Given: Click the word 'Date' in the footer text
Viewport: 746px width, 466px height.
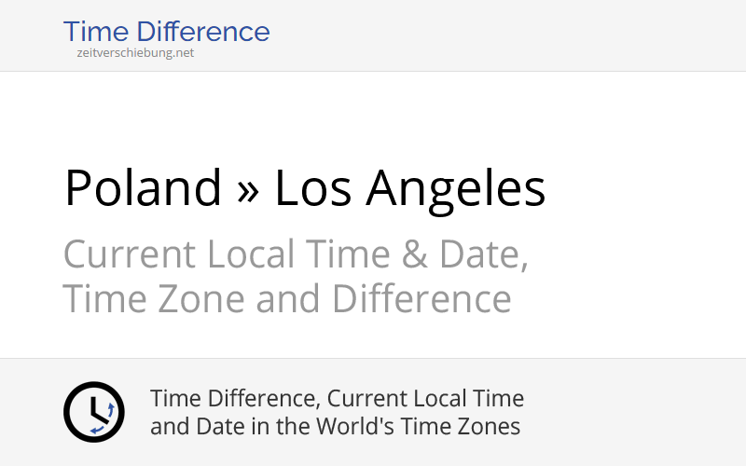Looking at the screenshot, I should coord(205,427).
